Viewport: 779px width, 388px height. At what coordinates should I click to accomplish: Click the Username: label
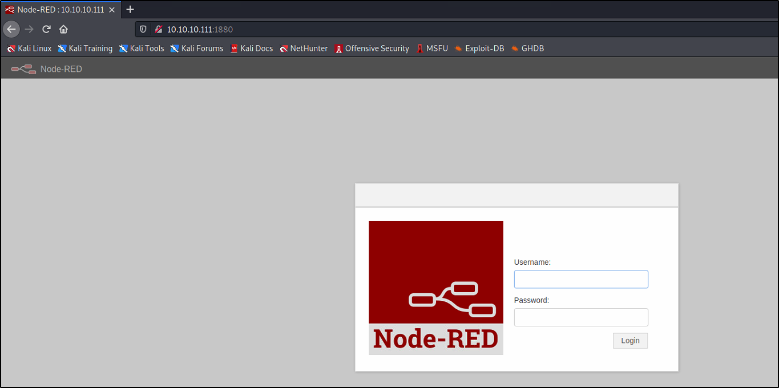532,262
